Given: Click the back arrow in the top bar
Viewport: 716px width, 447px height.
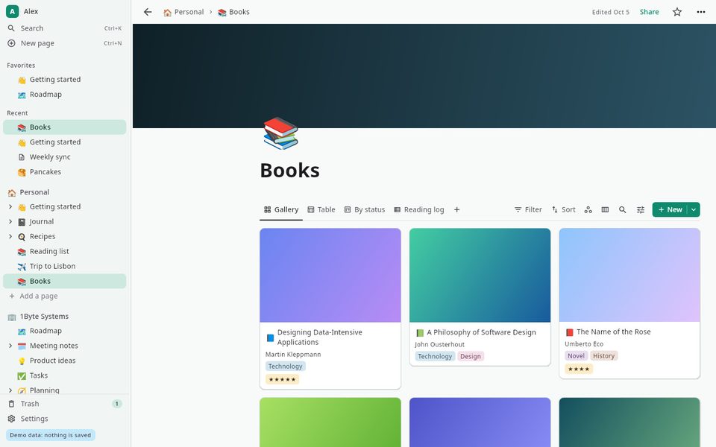Looking at the screenshot, I should click(148, 12).
